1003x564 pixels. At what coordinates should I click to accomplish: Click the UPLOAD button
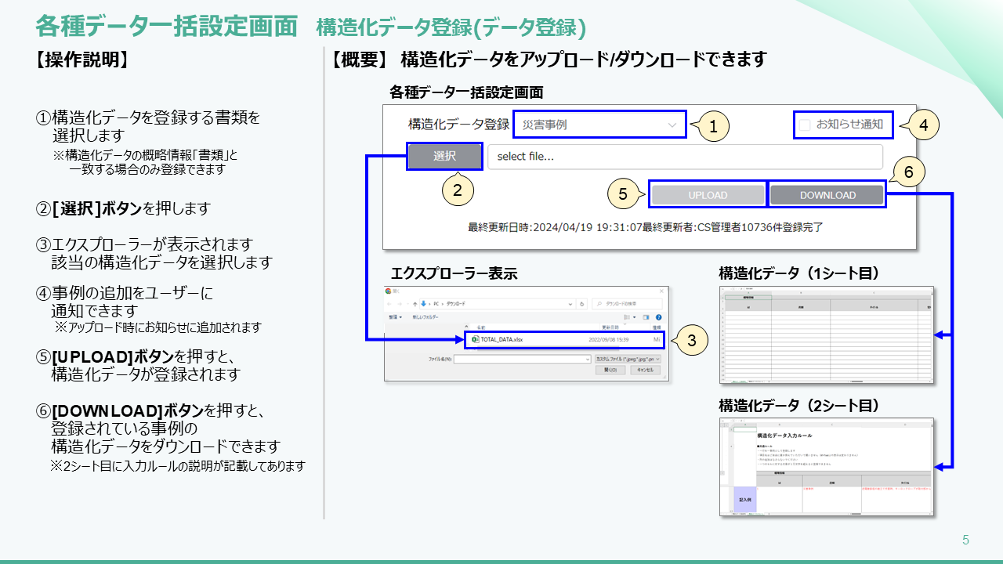pyautogui.click(x=708, y=195)
